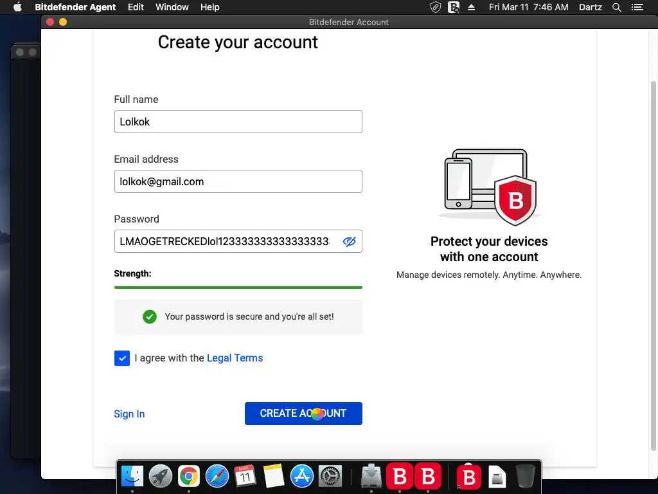
Task: Click the Bitdefender icon right of Dock divider
Action: (x=468, y=477)
